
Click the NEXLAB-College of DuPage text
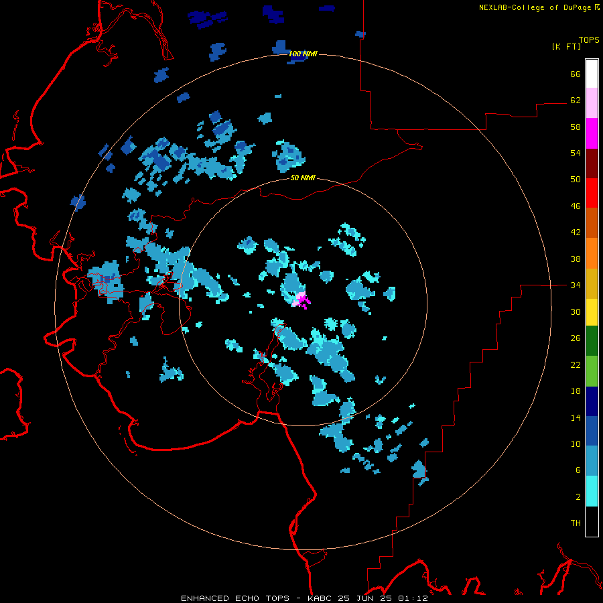pos(535,7)
